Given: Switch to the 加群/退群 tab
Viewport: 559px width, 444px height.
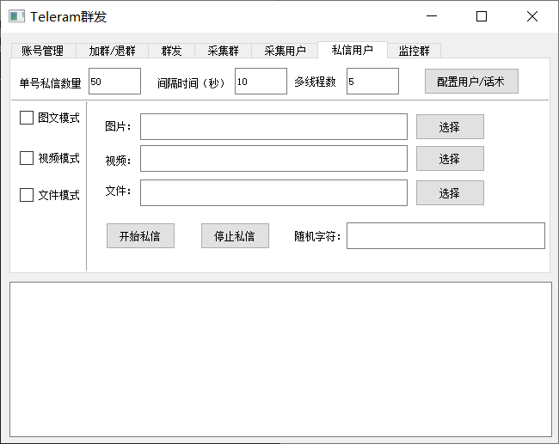Looking at the screenshot, I should pos(112,51).
